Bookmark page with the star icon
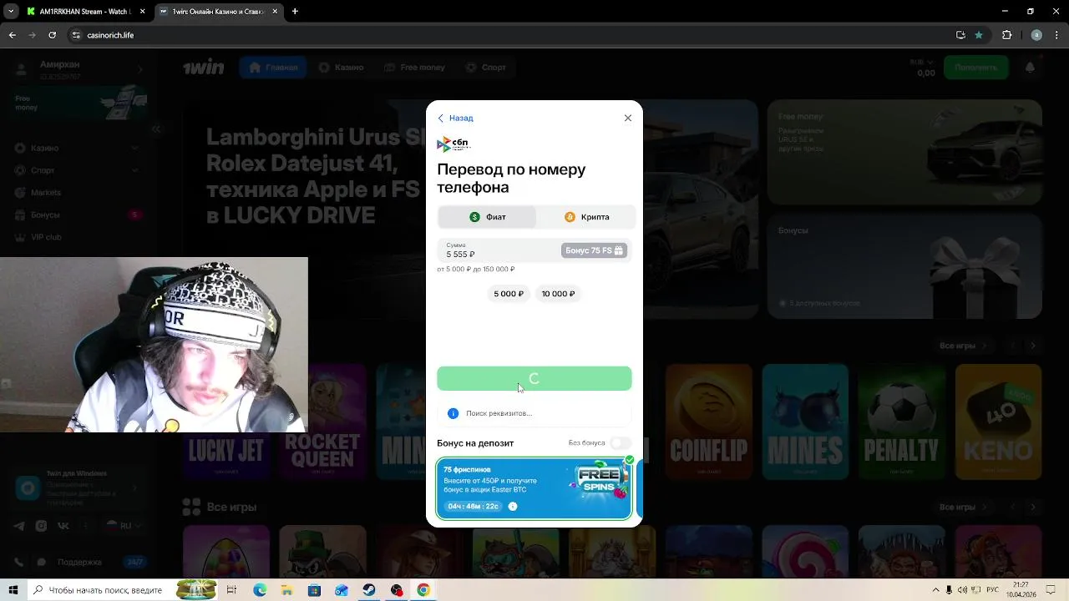 point(979,35)
